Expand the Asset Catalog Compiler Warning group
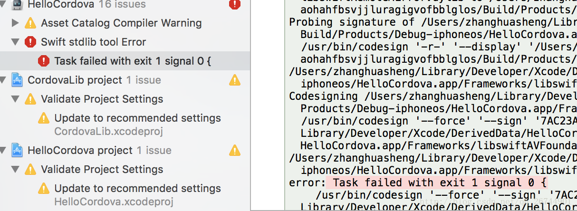The height and width of the screenshot is (211, 577). (15, 23)
